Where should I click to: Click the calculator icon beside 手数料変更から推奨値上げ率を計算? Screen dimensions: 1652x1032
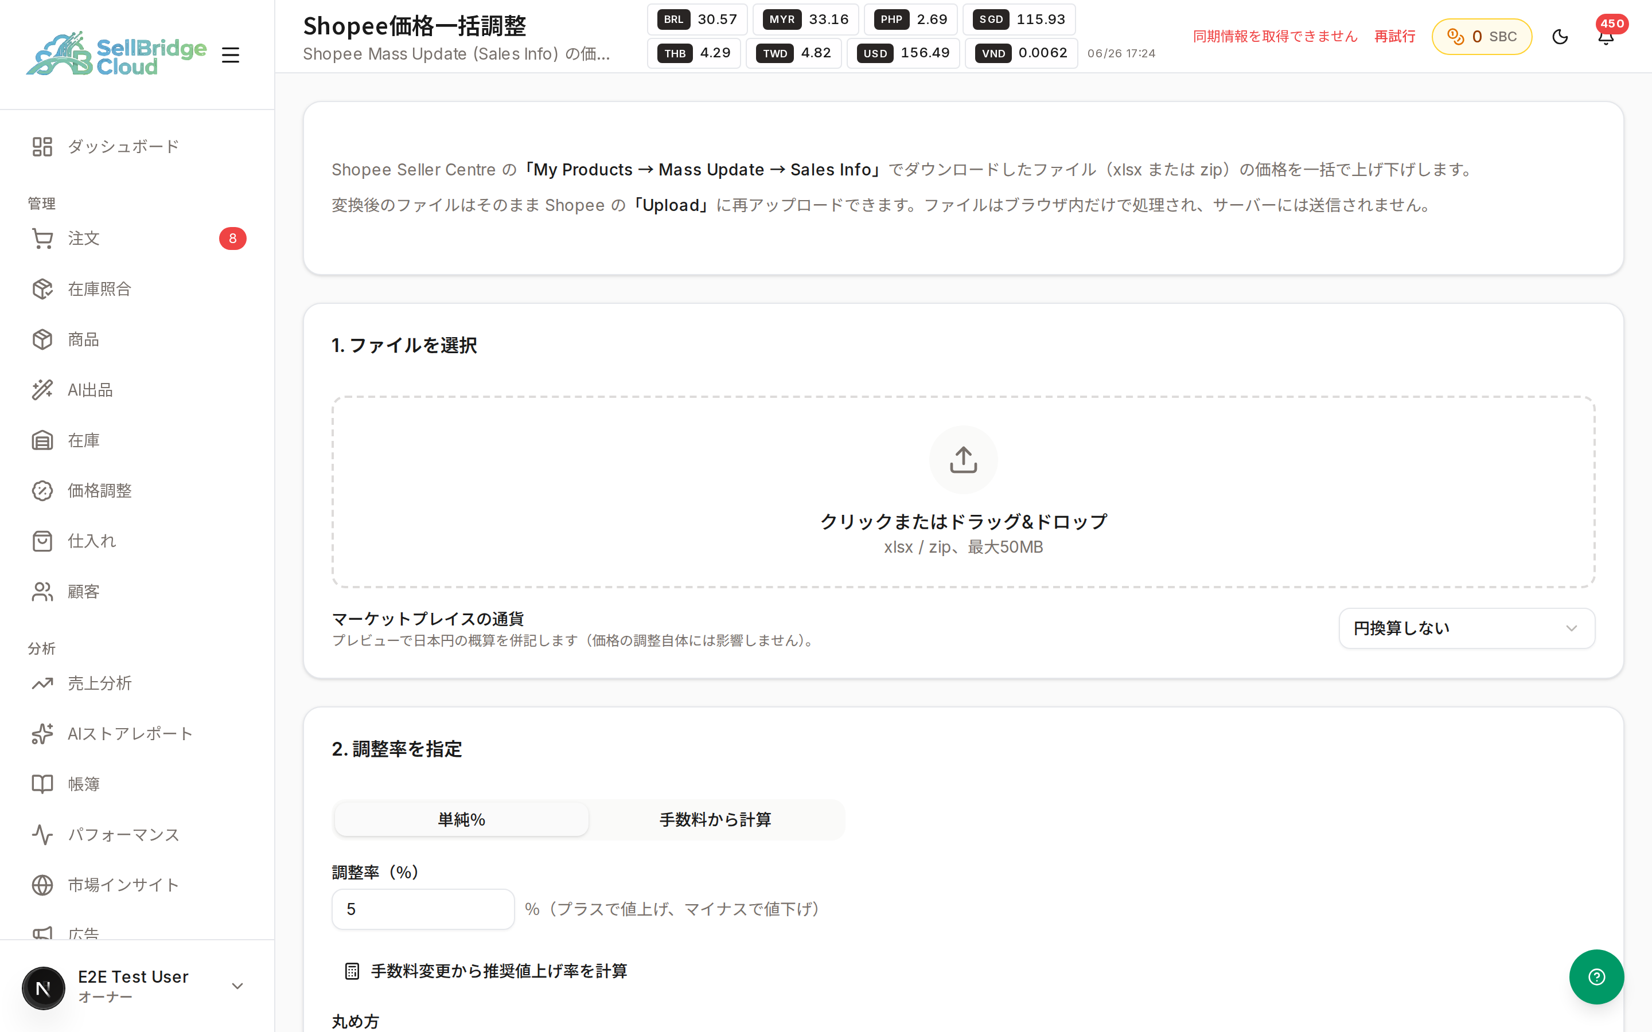352,971
